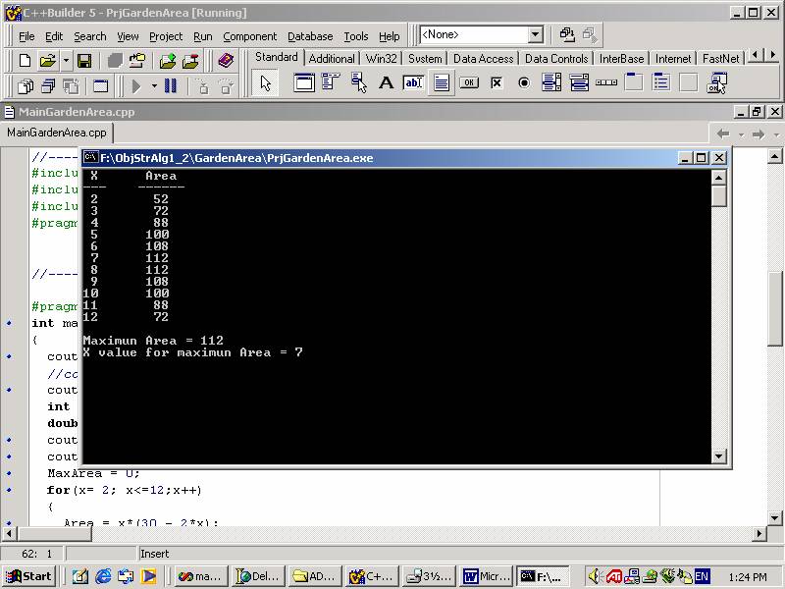This screenshot has width=785, height=589.
Task: Expand the Run button dropdown arrow
Action: click(152, 86)
